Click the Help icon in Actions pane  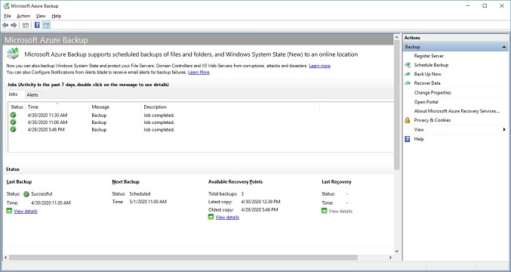408,139
